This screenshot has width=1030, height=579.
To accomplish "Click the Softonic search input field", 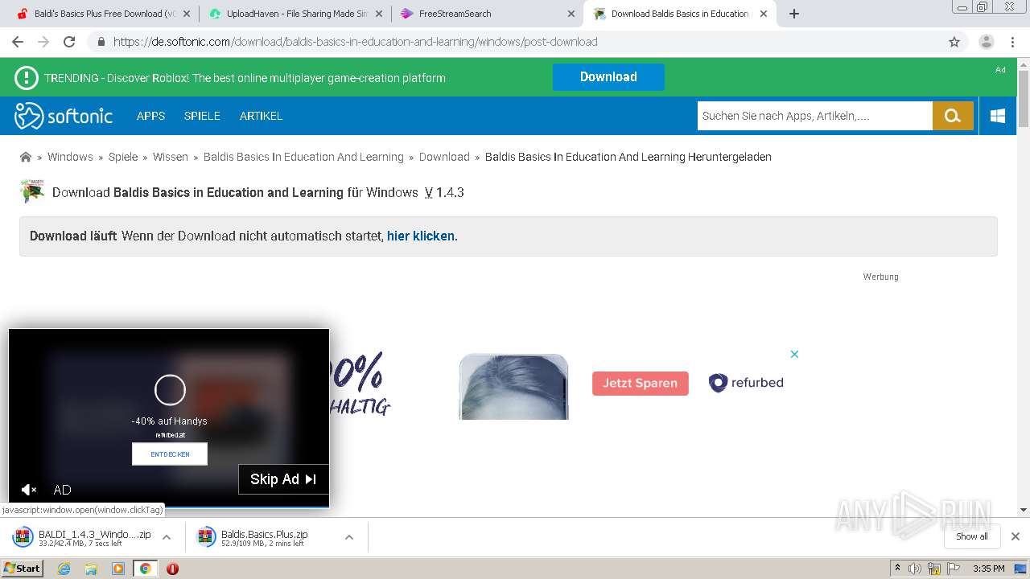I will 814,116.
